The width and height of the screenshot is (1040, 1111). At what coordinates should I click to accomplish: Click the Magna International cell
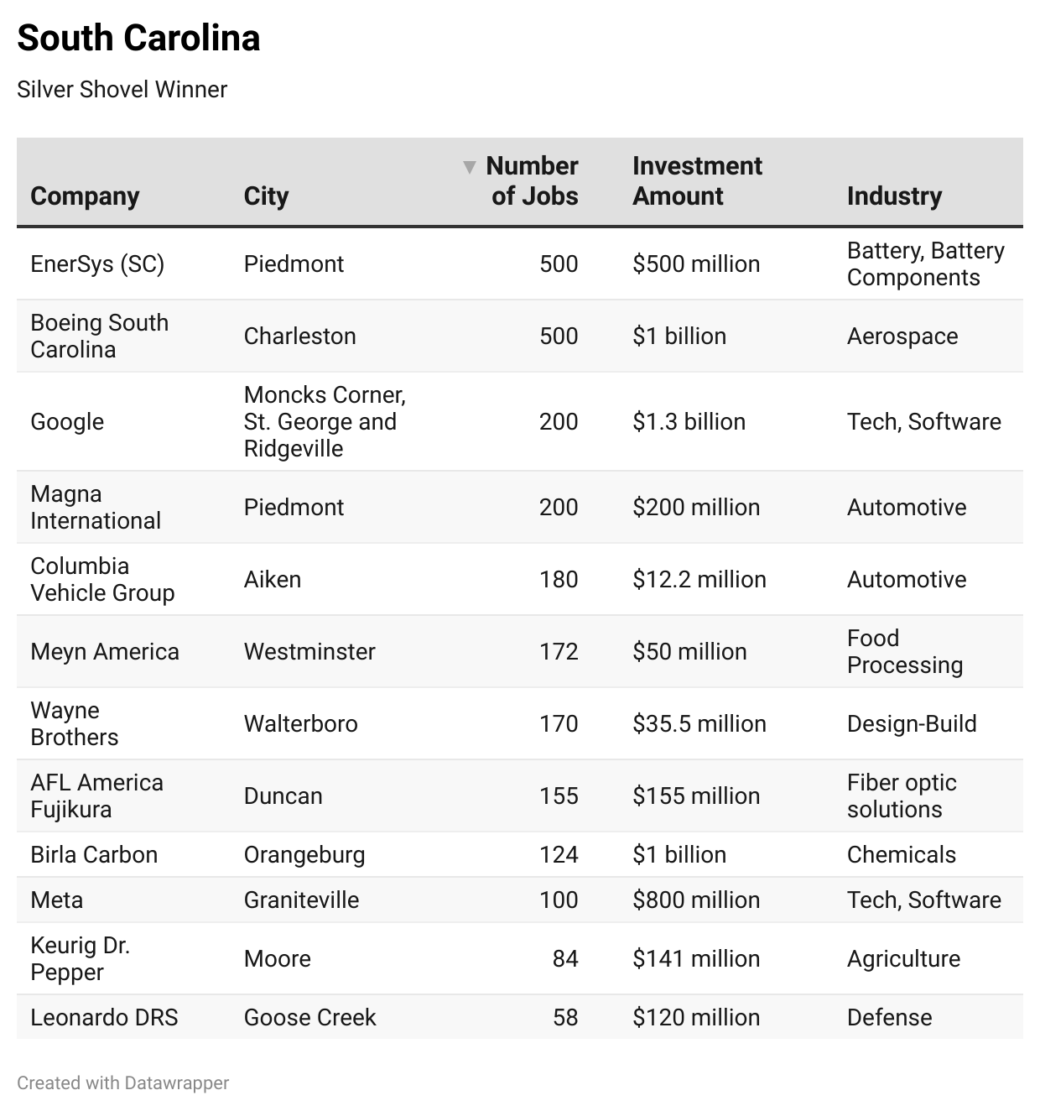[x=95, y=507]
